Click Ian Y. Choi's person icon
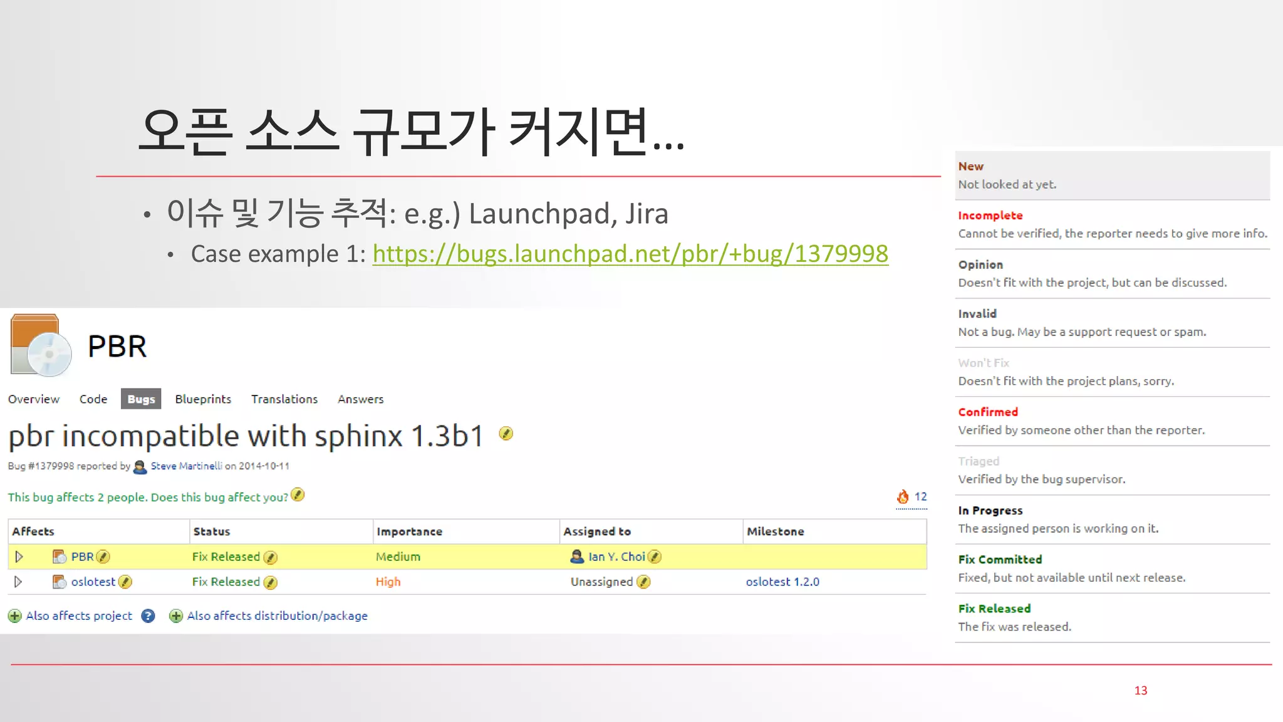Viewport: 1283px width, 722px height. point(577,557)
